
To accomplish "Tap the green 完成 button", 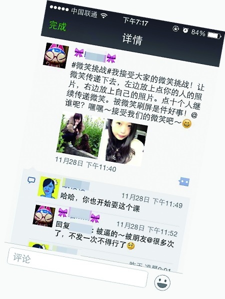I will (57, 26).
